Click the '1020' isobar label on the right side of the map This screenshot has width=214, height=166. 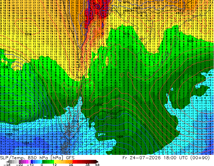[x=190, y=41]
